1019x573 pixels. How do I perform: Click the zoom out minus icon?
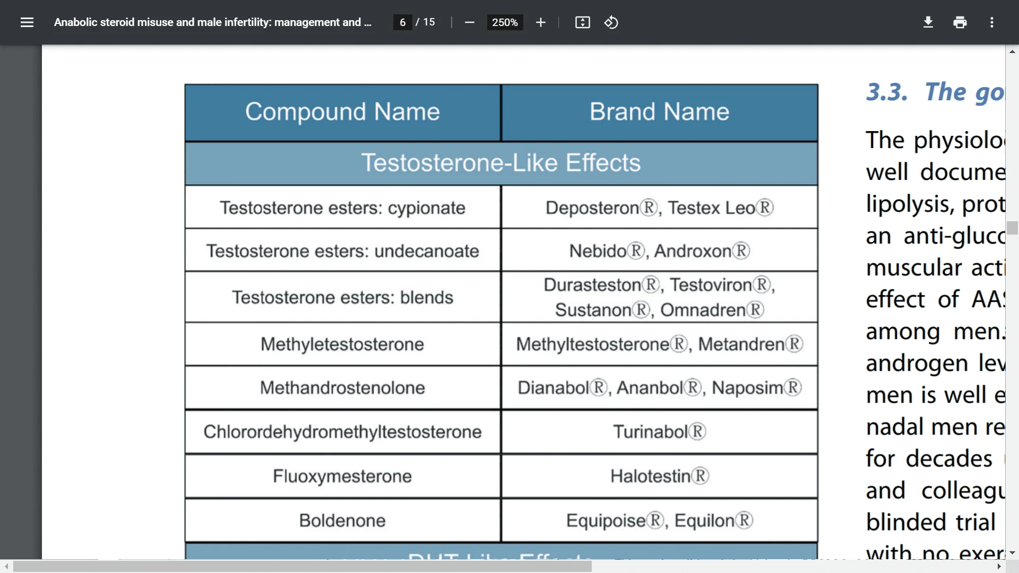pyautogui.click(x=469, y=22)
